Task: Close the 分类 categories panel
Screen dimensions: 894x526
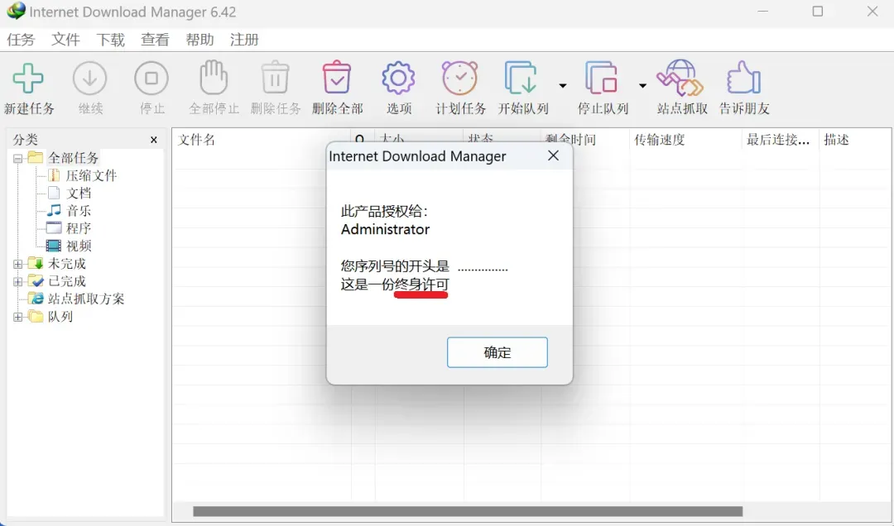Action: point(153,140)
